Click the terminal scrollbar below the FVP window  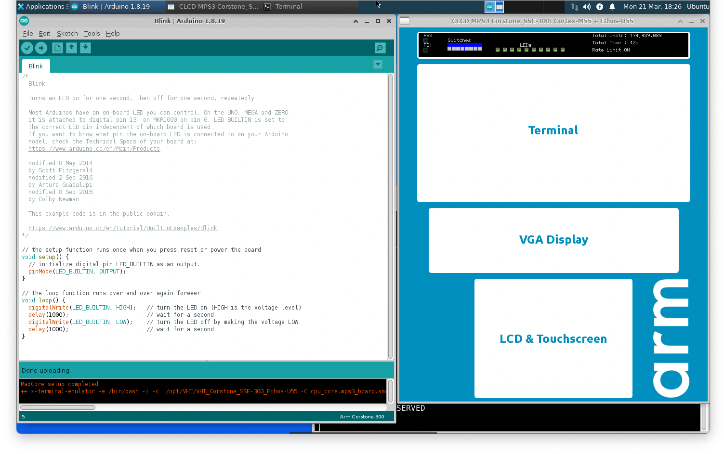tap(704, 417)
